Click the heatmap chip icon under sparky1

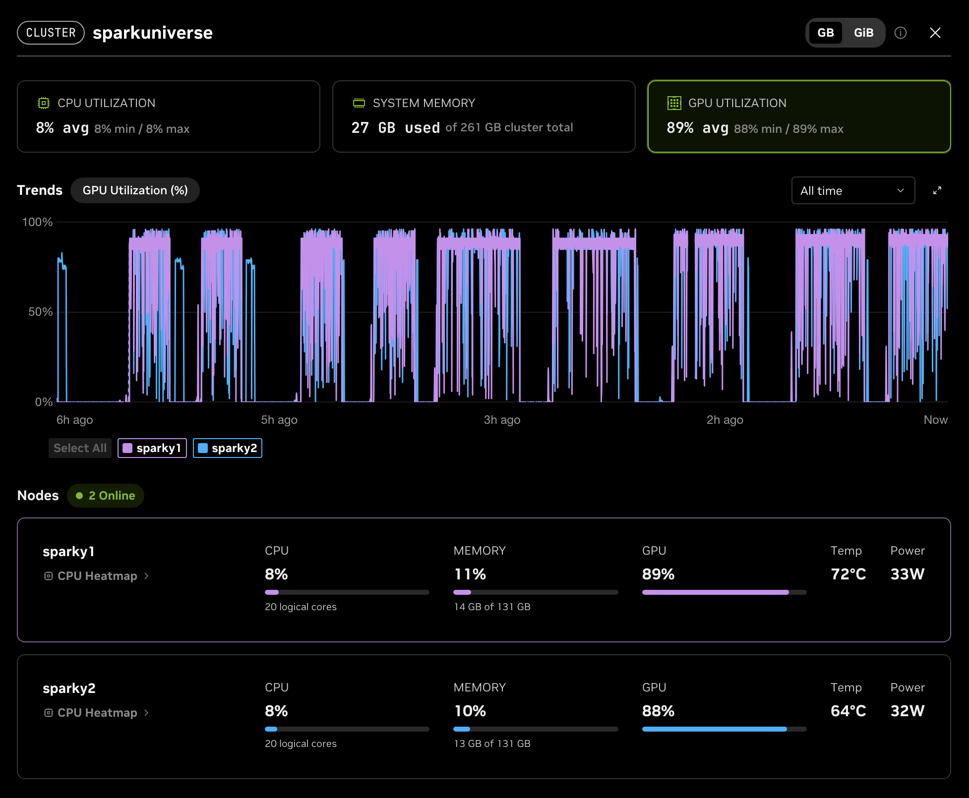(49, 576)
